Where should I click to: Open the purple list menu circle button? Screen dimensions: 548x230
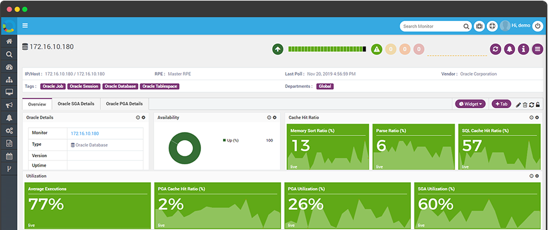click(x=537, y=49)
